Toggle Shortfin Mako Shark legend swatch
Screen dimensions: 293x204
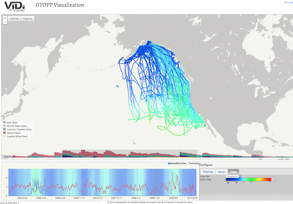[5, 126]
